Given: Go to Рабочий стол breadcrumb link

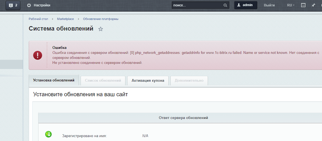Looking at the screenshot, I should coord(38,19).
